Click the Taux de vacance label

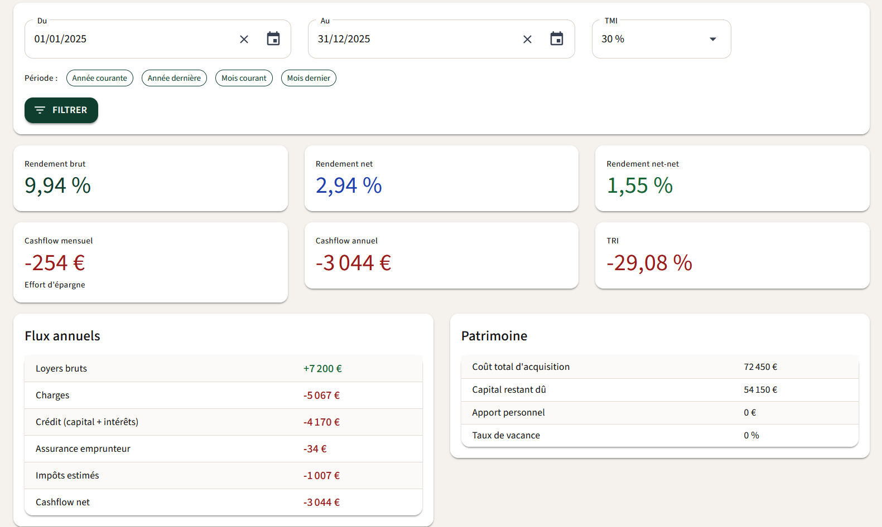pyautogui.click(x=506, y=436)
